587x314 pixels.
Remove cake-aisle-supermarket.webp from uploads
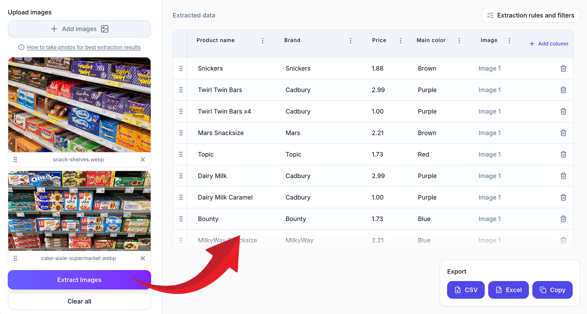(x=143, y=259)
